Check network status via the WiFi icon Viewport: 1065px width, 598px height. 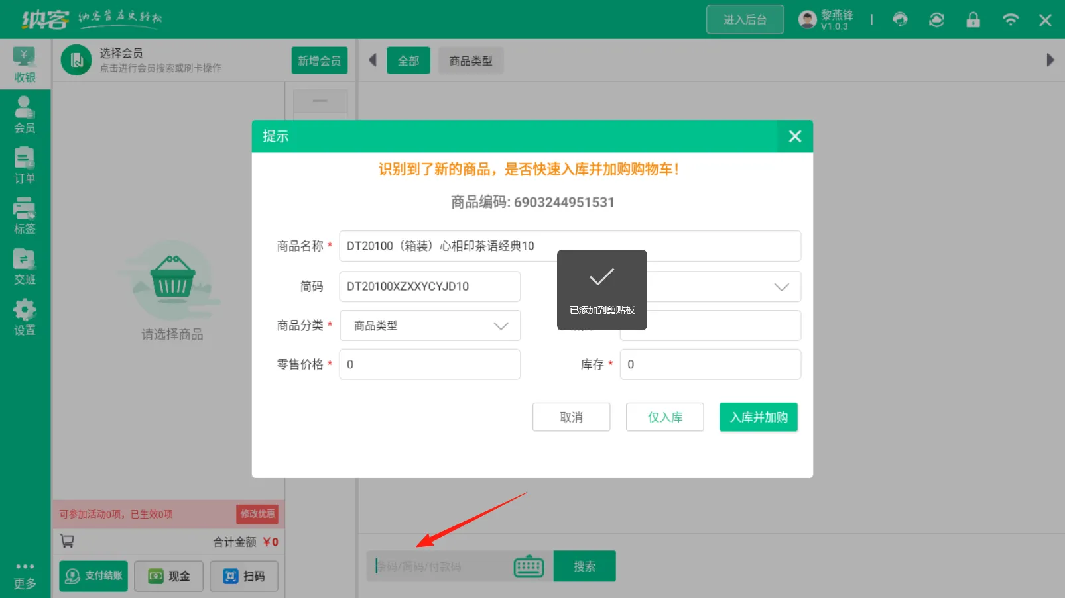click(x=1011, y=20)
